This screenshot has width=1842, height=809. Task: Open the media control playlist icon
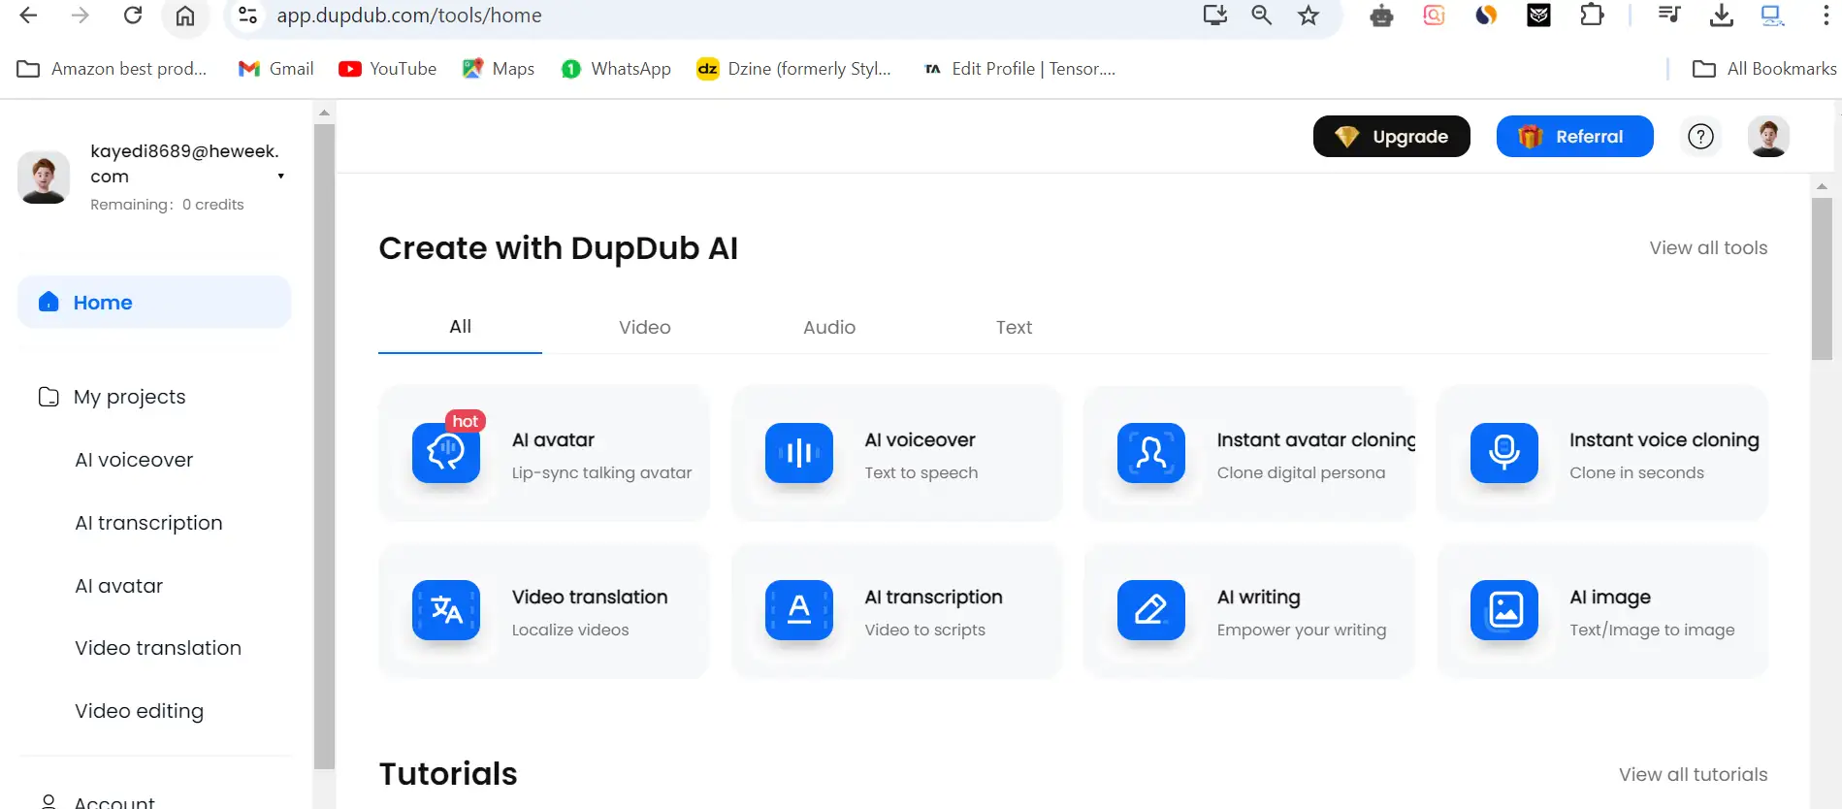[x=1669, y=15]
